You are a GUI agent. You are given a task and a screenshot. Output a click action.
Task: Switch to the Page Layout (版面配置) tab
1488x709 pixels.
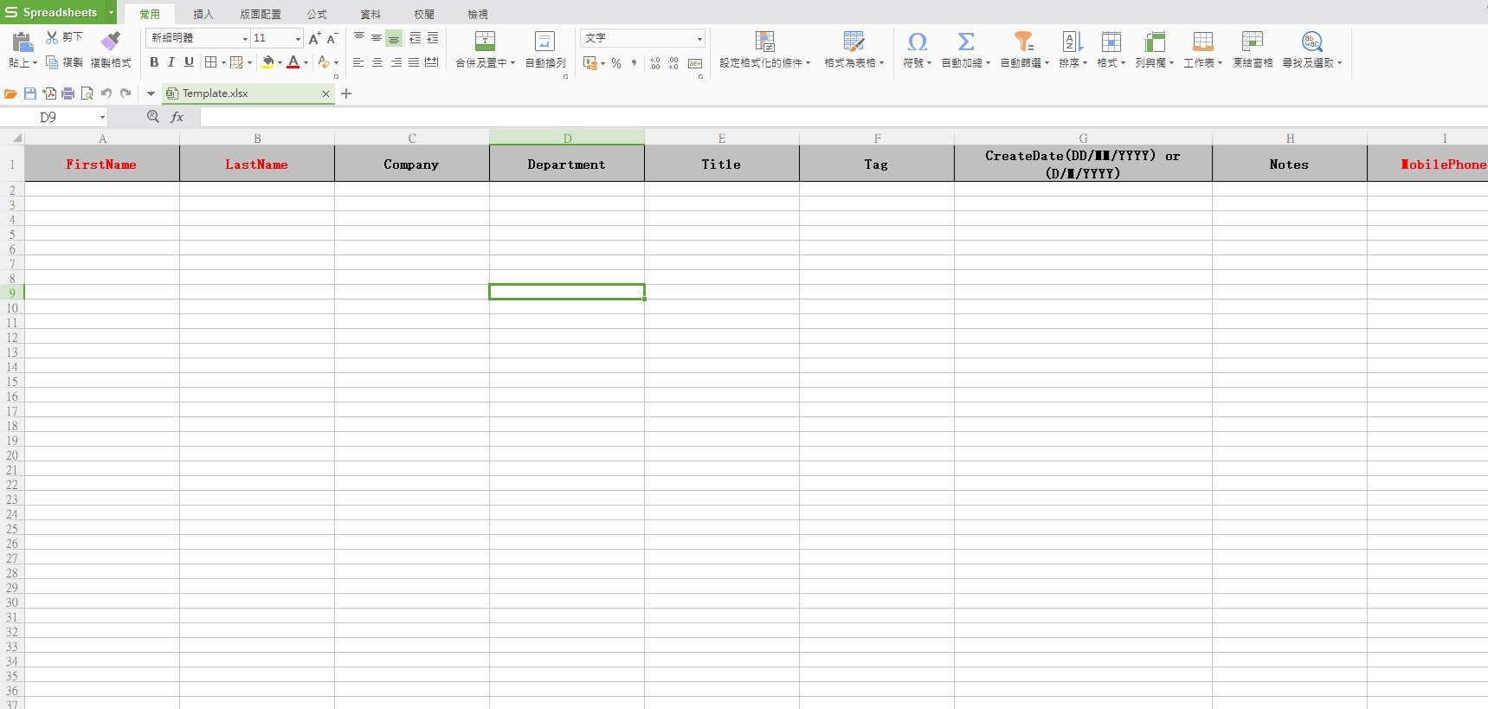click(261, 14)
